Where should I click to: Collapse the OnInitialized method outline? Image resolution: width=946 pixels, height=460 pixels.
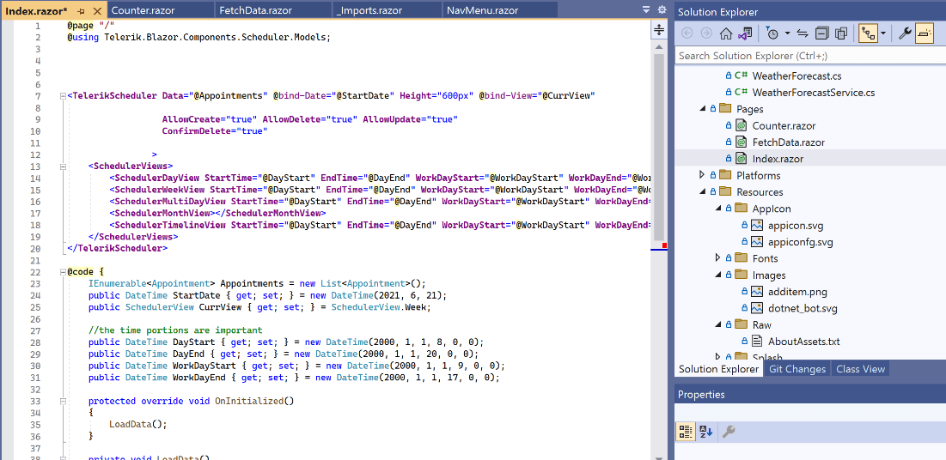coord(63,401)
